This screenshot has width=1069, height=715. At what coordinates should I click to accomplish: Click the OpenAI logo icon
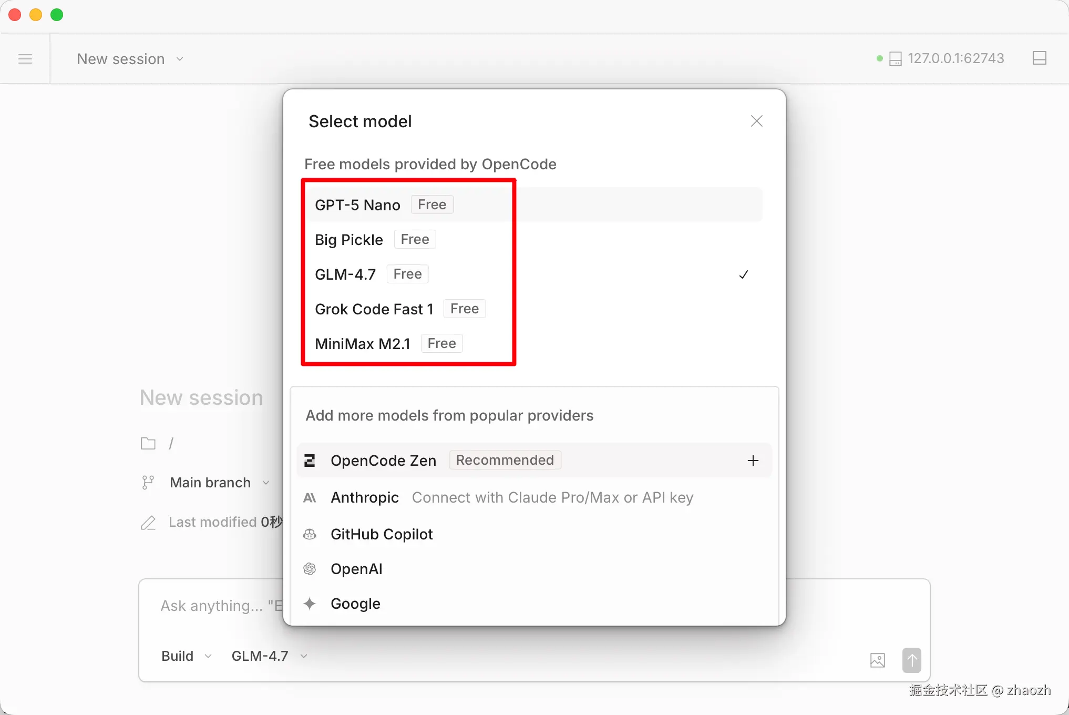(x=310, y=569)
